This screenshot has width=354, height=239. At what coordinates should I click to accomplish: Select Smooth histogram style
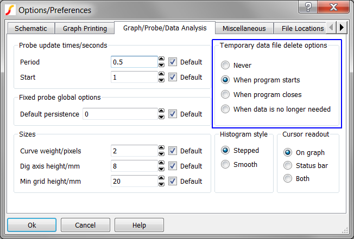225,164
